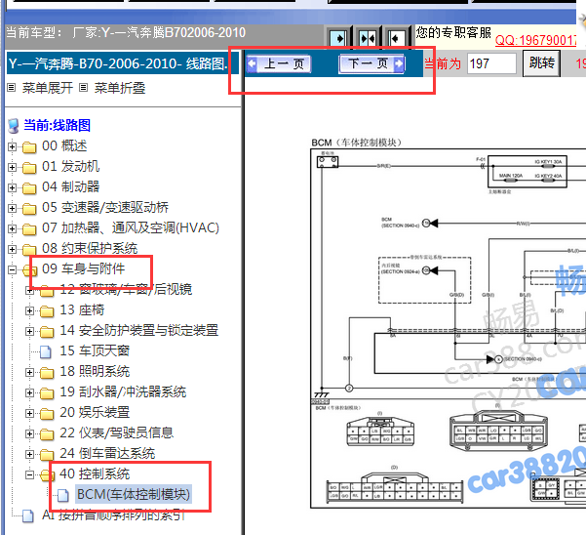Screen dimensions: 586x535
Task: Expand the 14 安全防护装置与锁定装置 node
Action: [x=30, y=331]
